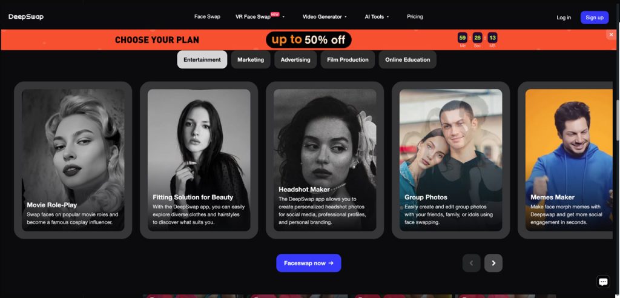Expand the VR Face Swap dropdown
The width and height of the screenshot is (620, 298).
coord(260,16)
